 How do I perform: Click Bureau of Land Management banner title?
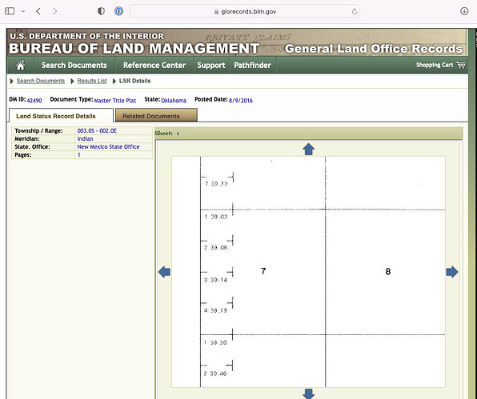[x=134, y=48]
